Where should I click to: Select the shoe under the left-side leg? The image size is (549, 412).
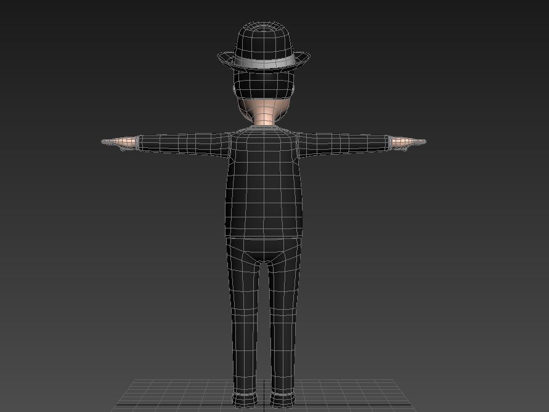click(245, 400)
